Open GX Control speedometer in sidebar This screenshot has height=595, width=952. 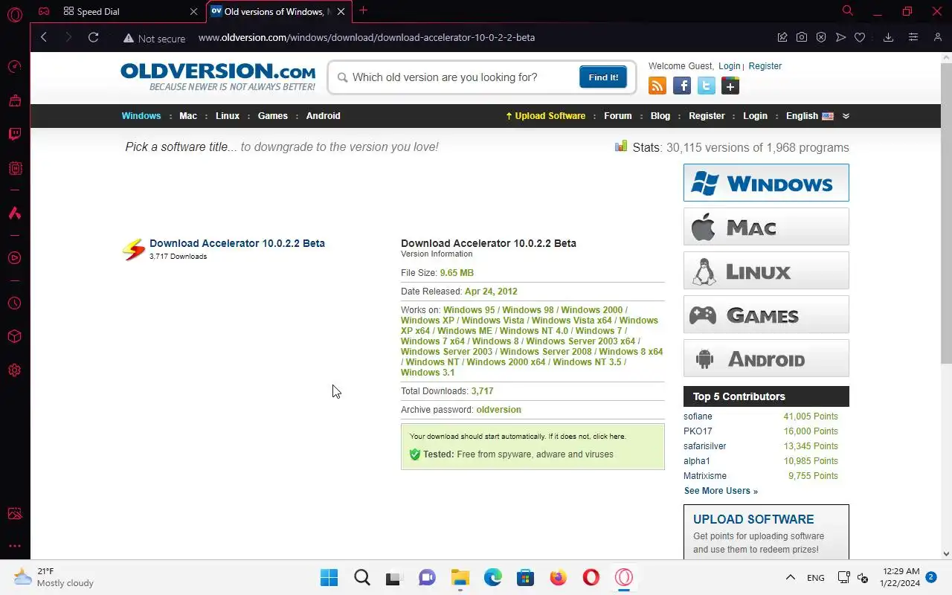point(15,67)
